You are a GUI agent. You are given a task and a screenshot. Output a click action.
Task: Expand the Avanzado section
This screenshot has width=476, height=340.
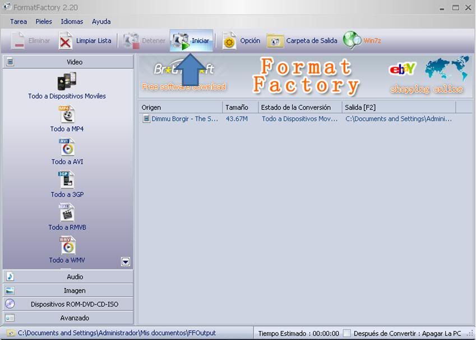point(68,318)
